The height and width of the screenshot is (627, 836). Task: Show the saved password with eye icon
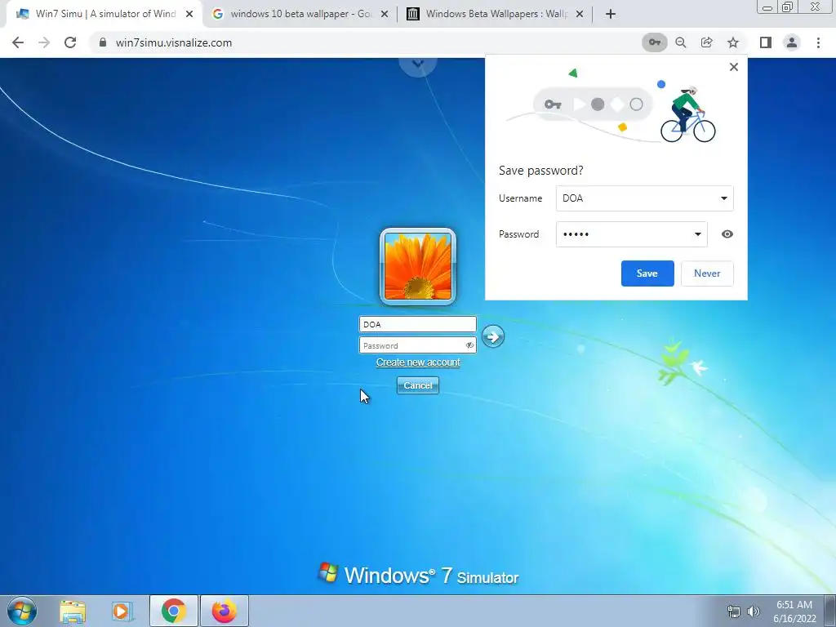pyautogui.click(x=727, y=234)
